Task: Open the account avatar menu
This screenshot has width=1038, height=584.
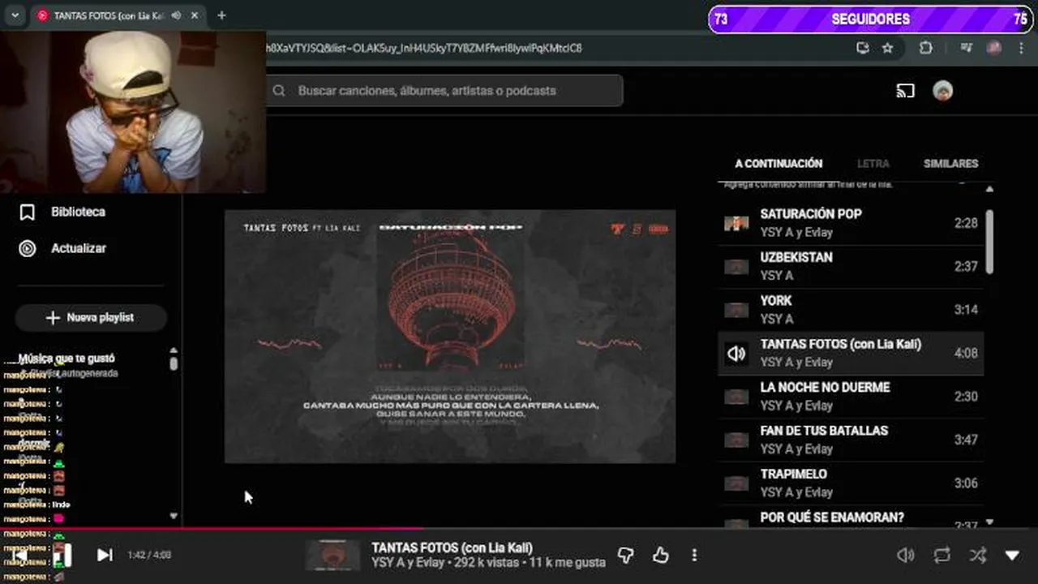Action: 942,91
